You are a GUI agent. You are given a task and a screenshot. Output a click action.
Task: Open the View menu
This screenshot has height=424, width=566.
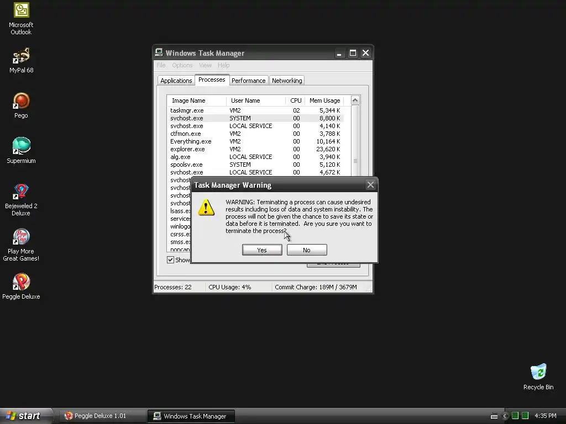click(205, 65)
